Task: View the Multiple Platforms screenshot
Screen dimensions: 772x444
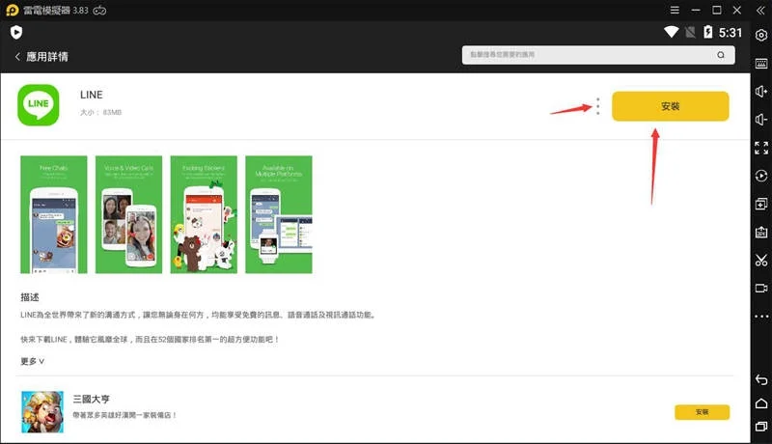Action: click(x=279, y=214)
